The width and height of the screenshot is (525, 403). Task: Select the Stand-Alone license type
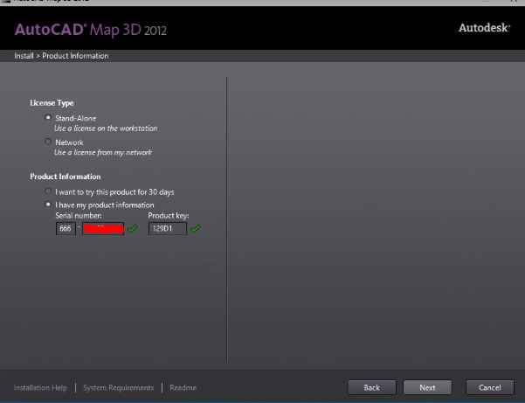(x=48, y=118)
